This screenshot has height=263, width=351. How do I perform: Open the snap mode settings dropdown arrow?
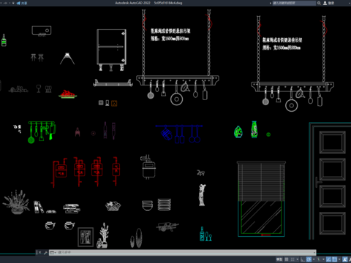tap(298, 259)
